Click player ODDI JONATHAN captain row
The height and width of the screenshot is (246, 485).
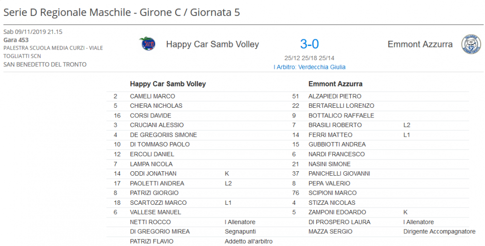pyautogui.click(x=197, y=174)
